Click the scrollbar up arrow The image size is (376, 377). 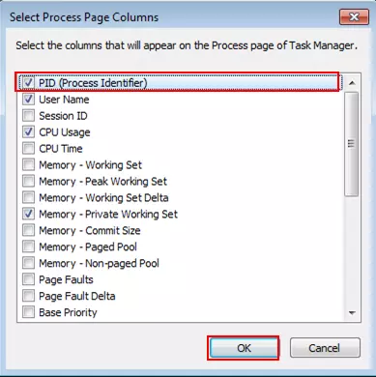pos(352,83)
